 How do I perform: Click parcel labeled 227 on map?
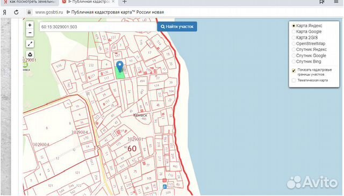pyautogui.click(x=113, y=38)
